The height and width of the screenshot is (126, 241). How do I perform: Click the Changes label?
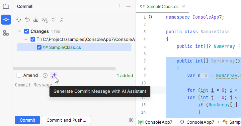40,31
